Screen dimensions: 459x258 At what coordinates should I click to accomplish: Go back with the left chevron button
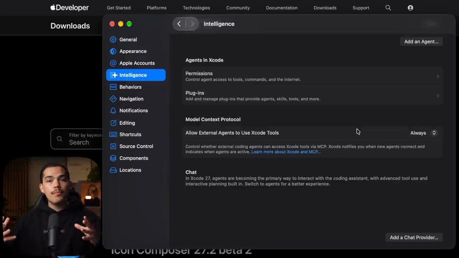tap(179, 24)
